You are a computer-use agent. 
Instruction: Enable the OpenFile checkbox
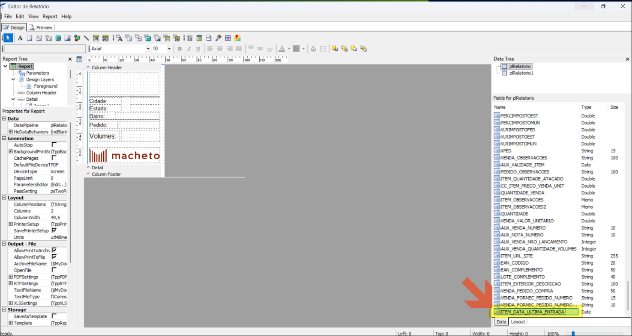tap(54, 270)
